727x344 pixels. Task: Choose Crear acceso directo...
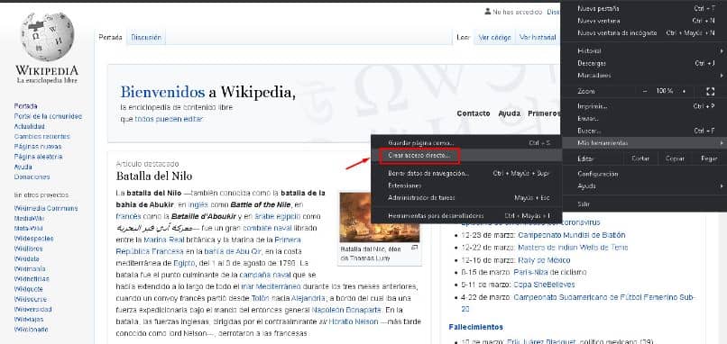click(466, 156)
